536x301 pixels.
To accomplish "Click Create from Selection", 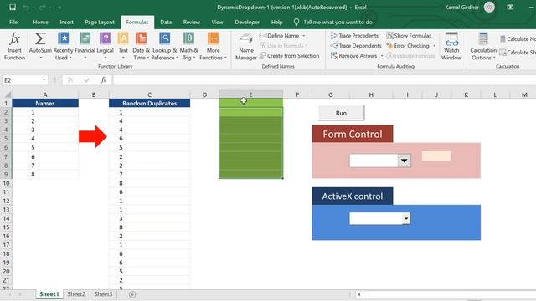I will pos(289,56).
